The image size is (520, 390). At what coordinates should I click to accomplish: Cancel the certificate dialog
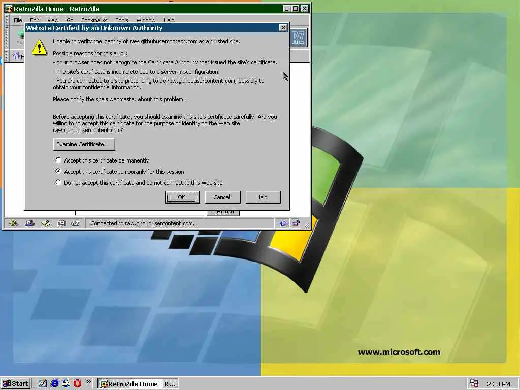[x=222, y=197]
